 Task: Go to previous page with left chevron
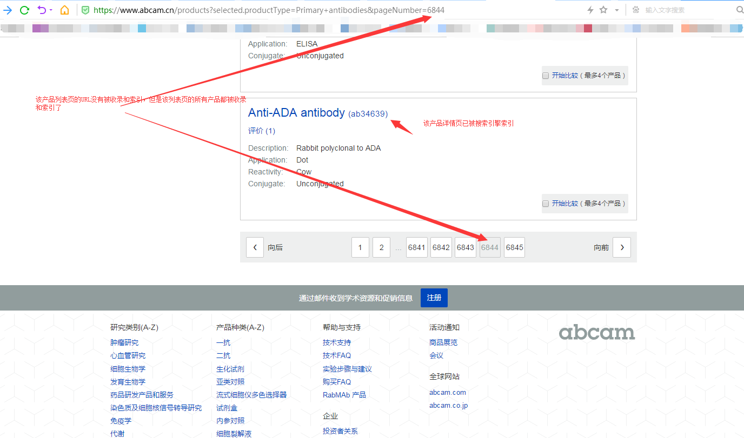(x=255, y=247)
